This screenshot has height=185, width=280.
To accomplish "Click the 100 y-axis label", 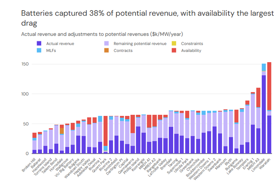I will tap(25, 94).
